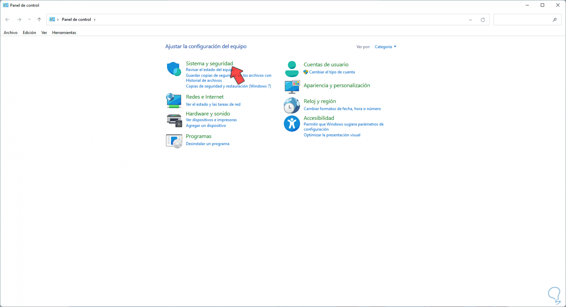
Task: Open the recent locations dropdown arrow
Action: (30, 20)
